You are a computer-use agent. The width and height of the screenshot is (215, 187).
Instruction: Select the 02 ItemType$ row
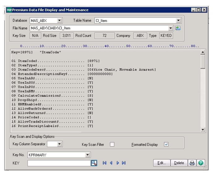52,65
